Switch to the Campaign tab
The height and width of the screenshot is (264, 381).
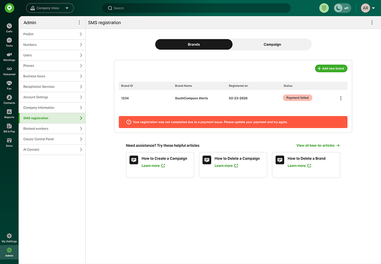point(272,45)
